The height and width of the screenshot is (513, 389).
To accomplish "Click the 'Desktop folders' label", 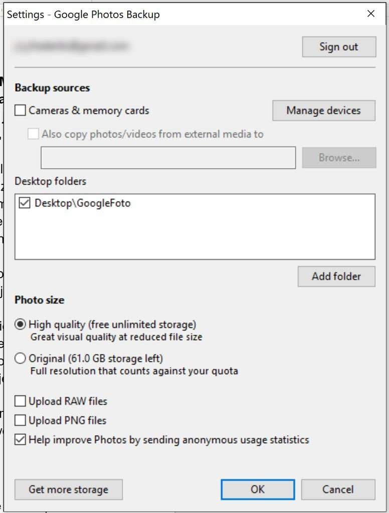I will tap(51, 181).
